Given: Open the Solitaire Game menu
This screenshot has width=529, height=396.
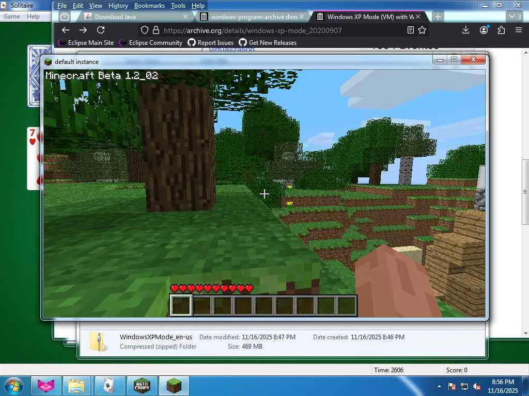Looking at the screenshot, I should click(11, 16).
